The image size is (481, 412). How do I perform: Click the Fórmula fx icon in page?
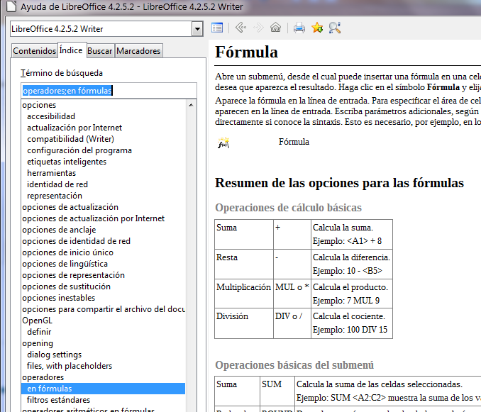pos(223,143)
